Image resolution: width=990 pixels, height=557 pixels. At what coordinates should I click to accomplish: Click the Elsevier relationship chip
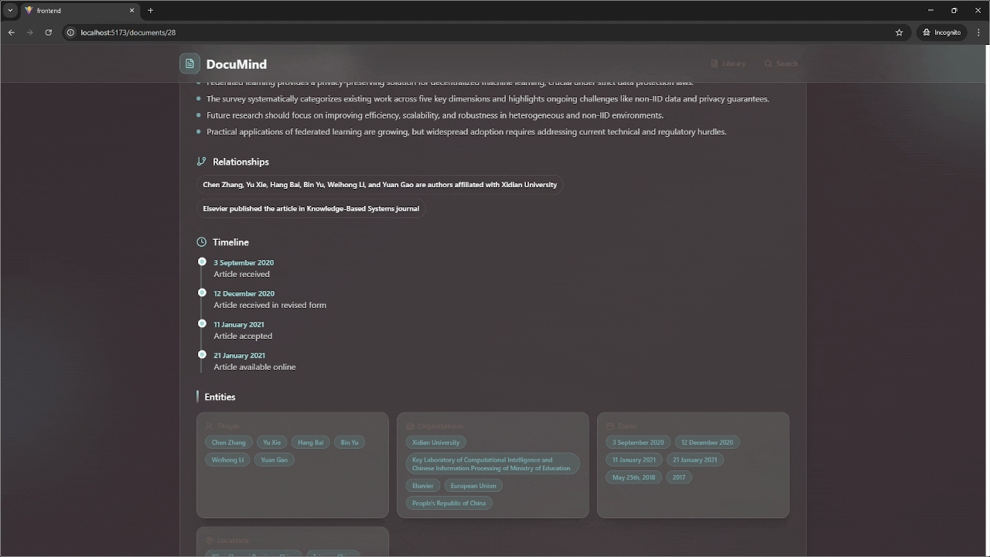pyautogui.click(x=311, y=208)
